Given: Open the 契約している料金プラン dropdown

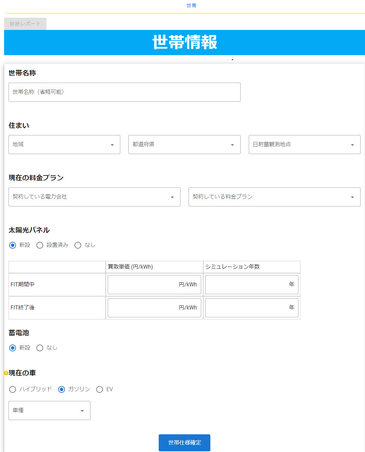Looking at the screenshot, I should (x=275, y=197).
